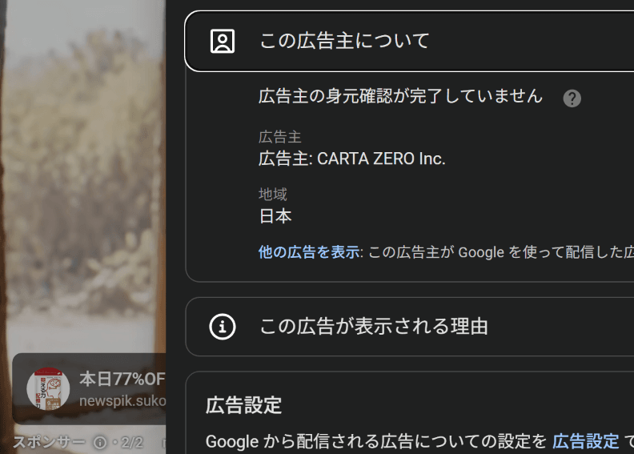Click the 2/2 ad counter text
634x454 pixels.
pos(132,443)
